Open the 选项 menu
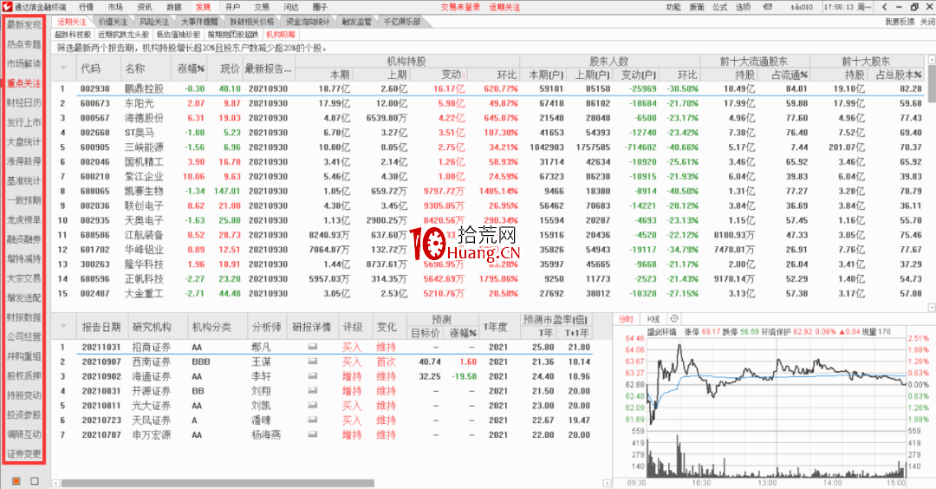 pyautogui.click(x=744, y=7)
